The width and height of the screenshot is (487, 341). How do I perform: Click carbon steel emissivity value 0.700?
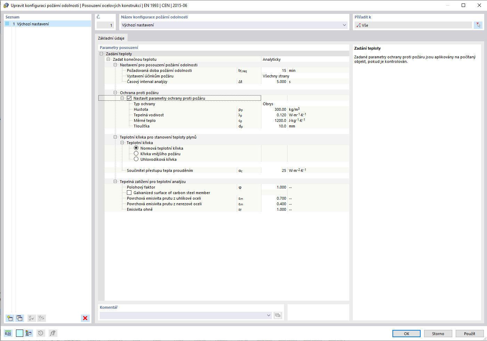(x=274, y=198)
